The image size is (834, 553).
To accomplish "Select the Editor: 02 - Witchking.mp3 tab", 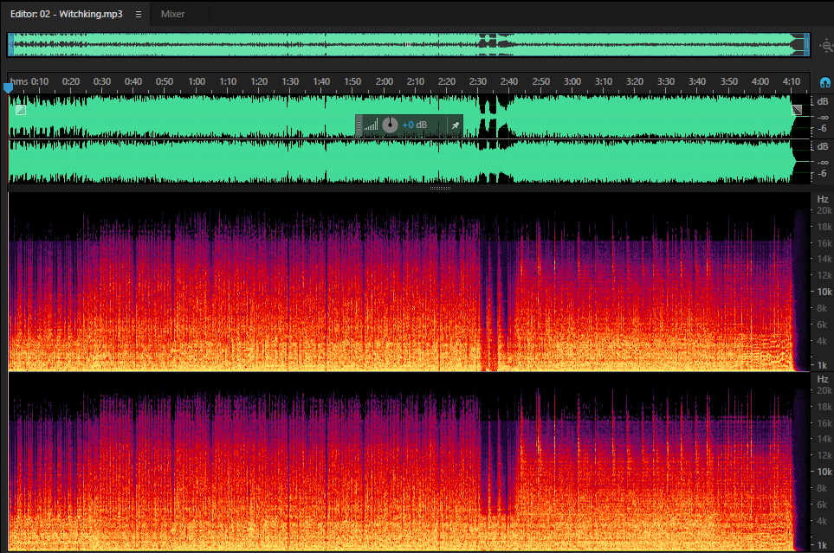I will coord(67,15).
